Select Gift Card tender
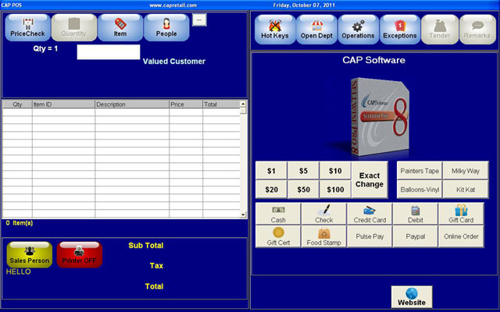500x312 pixels. coord(461,214)
